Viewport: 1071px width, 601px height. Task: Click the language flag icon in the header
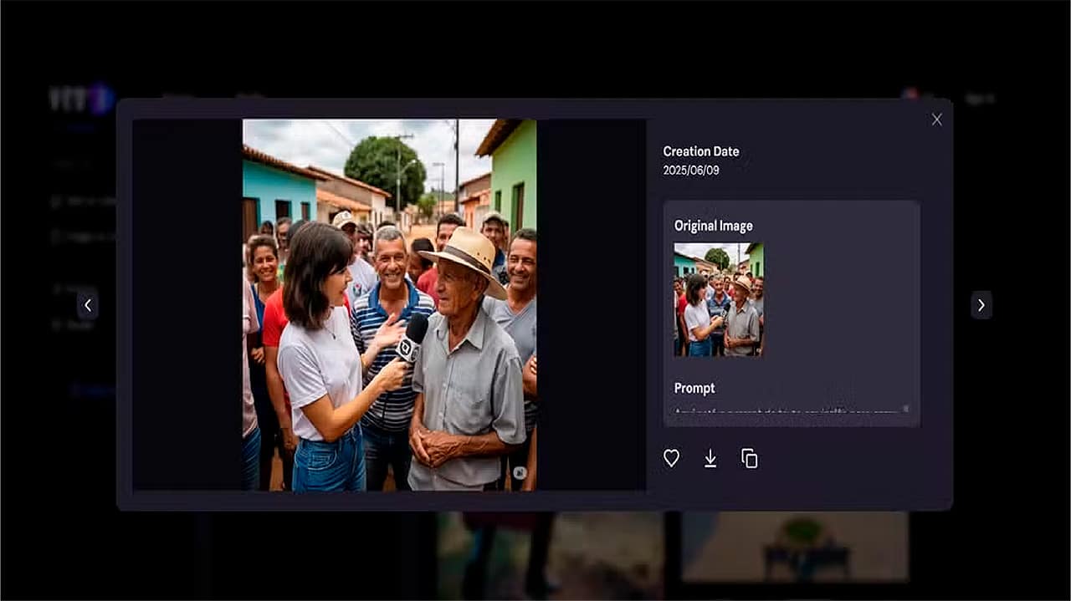click(x=910, y=94)
